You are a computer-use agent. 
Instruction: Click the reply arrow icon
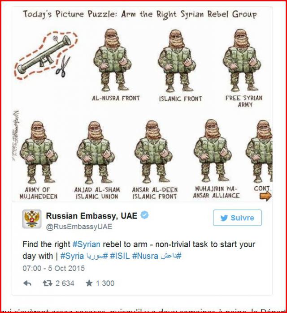[x=27, y=283]
